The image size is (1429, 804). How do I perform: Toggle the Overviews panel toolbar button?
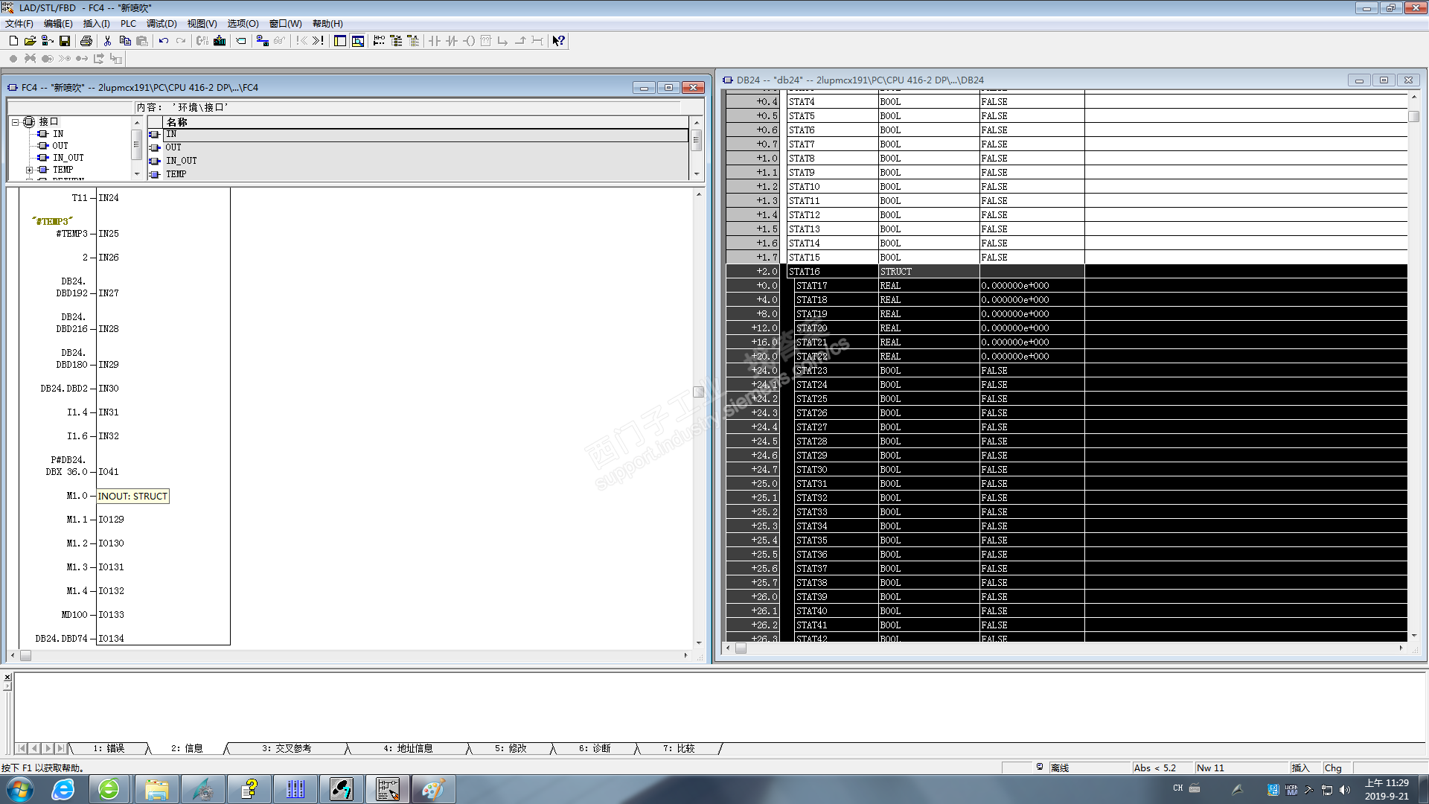coord(340,41)
